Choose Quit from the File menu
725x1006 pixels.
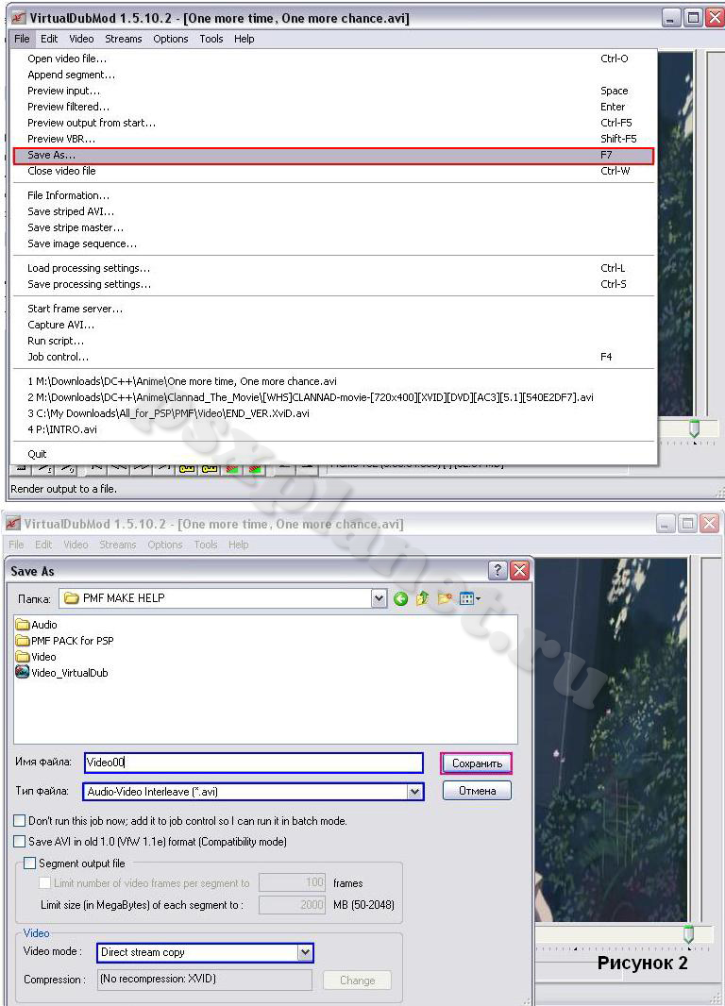333,454
